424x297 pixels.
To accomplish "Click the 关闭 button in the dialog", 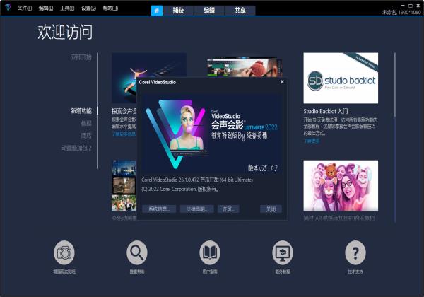I will [271, 209].
